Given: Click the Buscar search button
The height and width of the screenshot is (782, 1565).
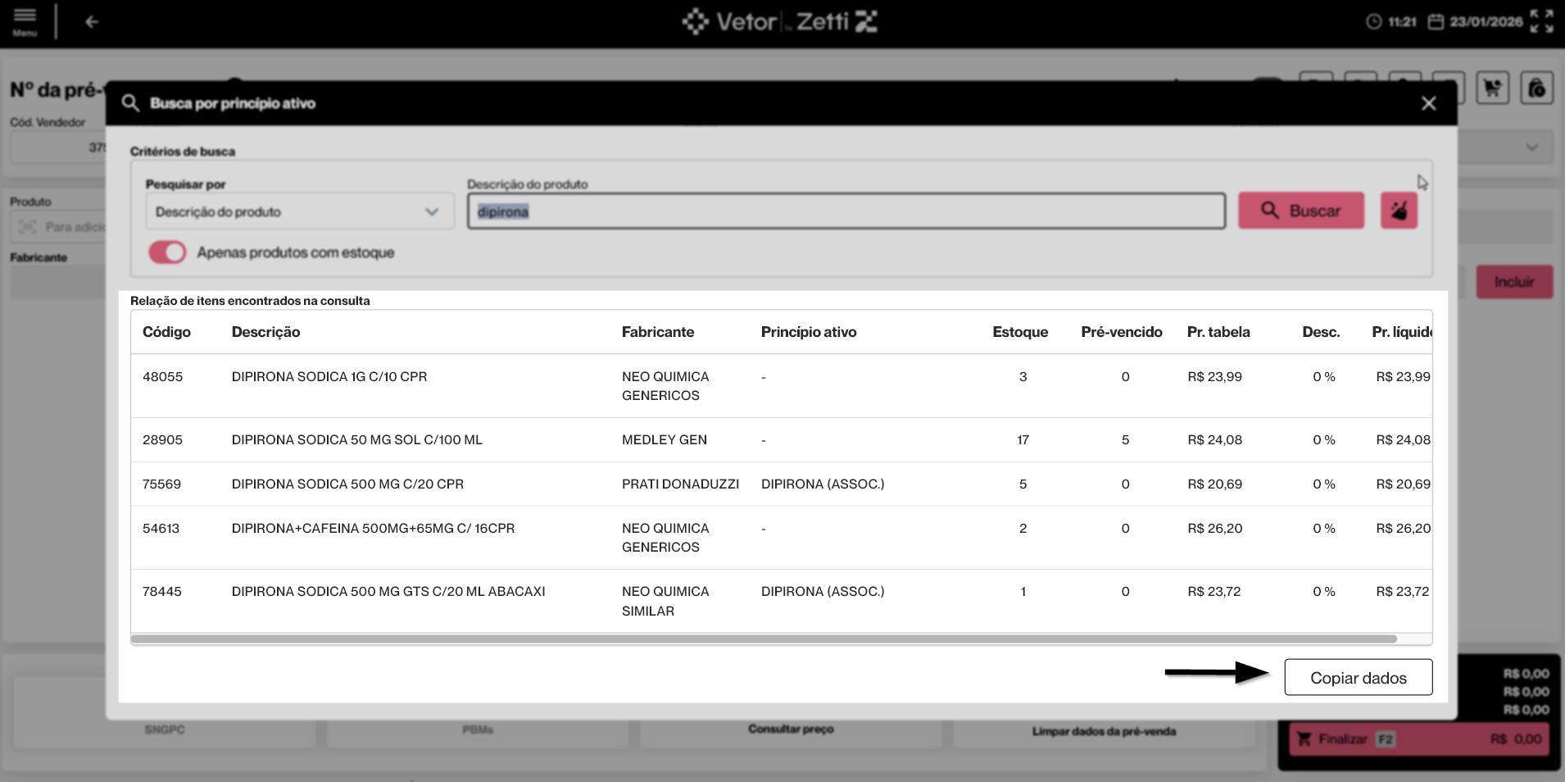Looking at the screenshot, I should tap(1301, 211).
